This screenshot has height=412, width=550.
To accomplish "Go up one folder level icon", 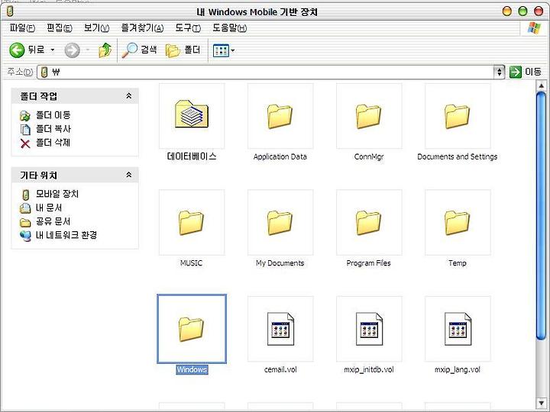I will [x=105, y=50].
